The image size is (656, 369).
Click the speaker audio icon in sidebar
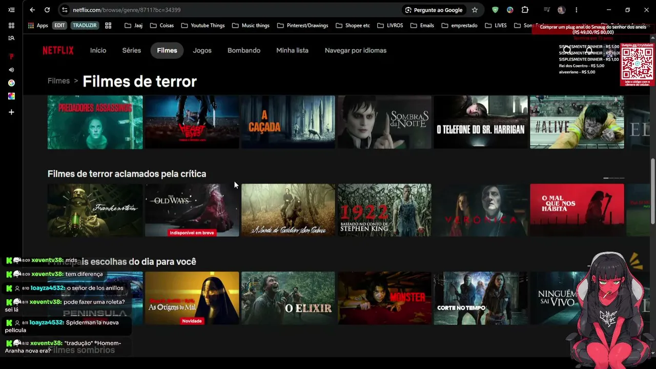11,70
